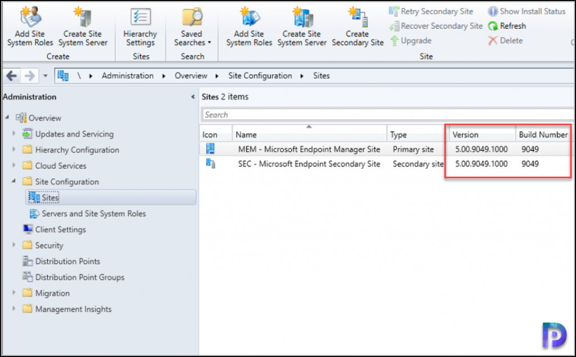The width and height of the screenshot is (576, 357).
Task: Click 'Primary site' type cell
Action: click(413, 150)
